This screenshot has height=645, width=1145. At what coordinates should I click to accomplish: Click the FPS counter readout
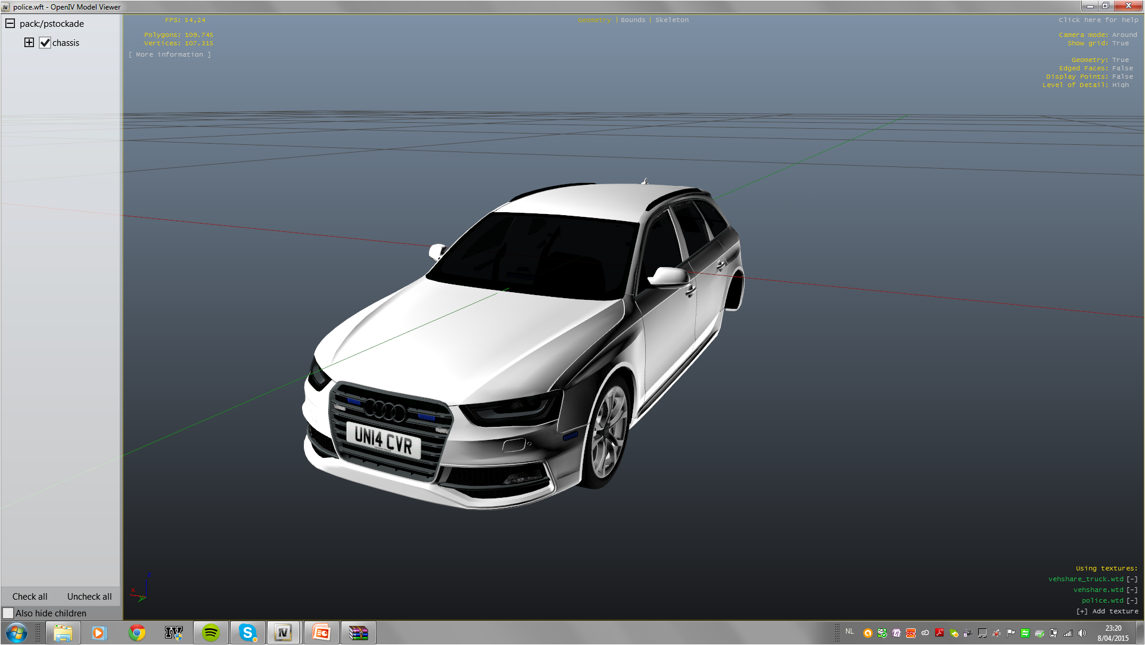point(185,20)
